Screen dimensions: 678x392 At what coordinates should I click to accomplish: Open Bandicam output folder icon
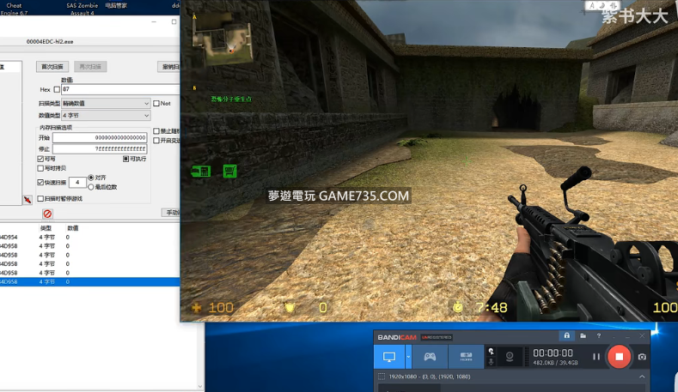[x=583, y=335]
